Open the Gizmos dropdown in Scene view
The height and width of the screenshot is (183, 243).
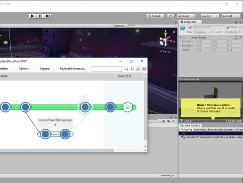click(120, 25)
